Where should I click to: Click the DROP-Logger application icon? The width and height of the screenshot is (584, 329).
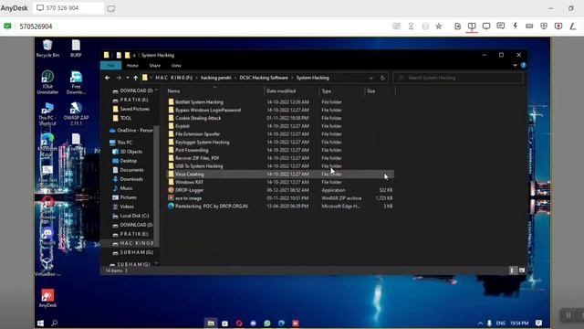(x=171, y=190)
